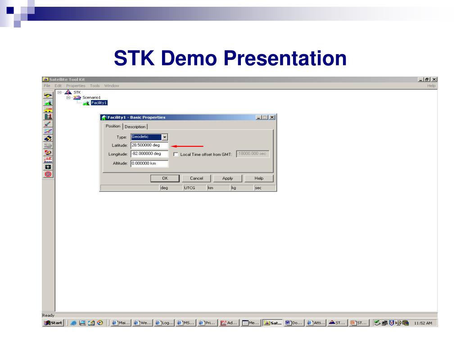
Task: Open the position Type dropdown arrow
Action: click(165, 137)
